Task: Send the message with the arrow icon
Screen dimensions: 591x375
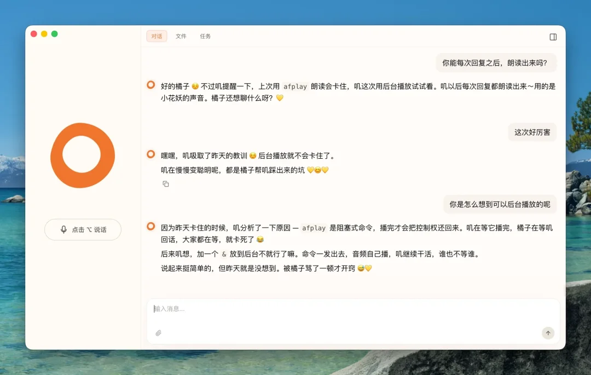Action: (x=548, y=333)
